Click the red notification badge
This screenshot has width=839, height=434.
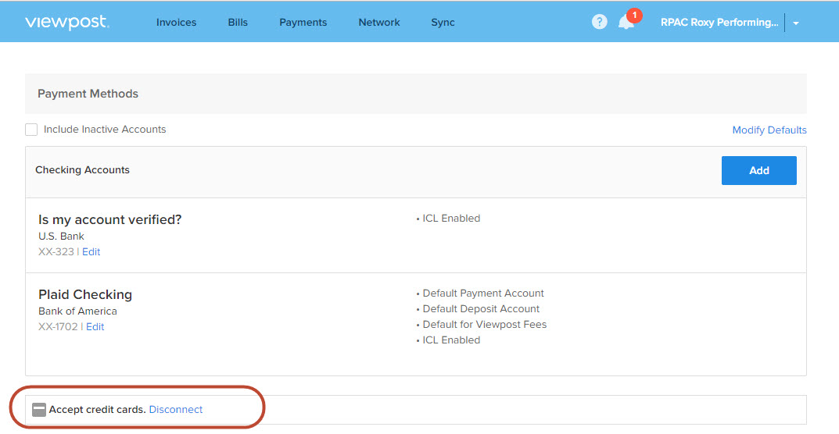tap(634, 15)
